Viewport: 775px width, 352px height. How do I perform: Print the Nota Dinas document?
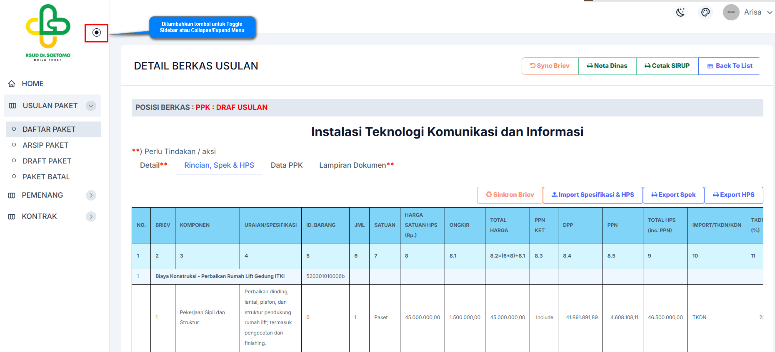(607, 66)
